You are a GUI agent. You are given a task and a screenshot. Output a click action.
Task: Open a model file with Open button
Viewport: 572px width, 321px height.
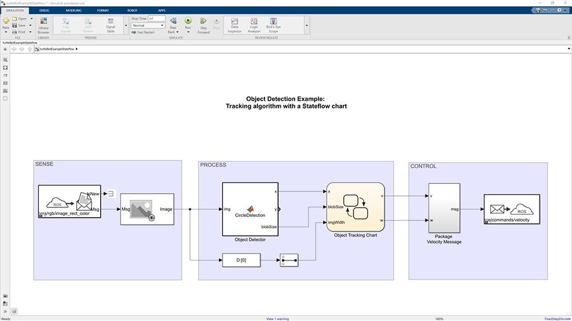tap(19, 19)
